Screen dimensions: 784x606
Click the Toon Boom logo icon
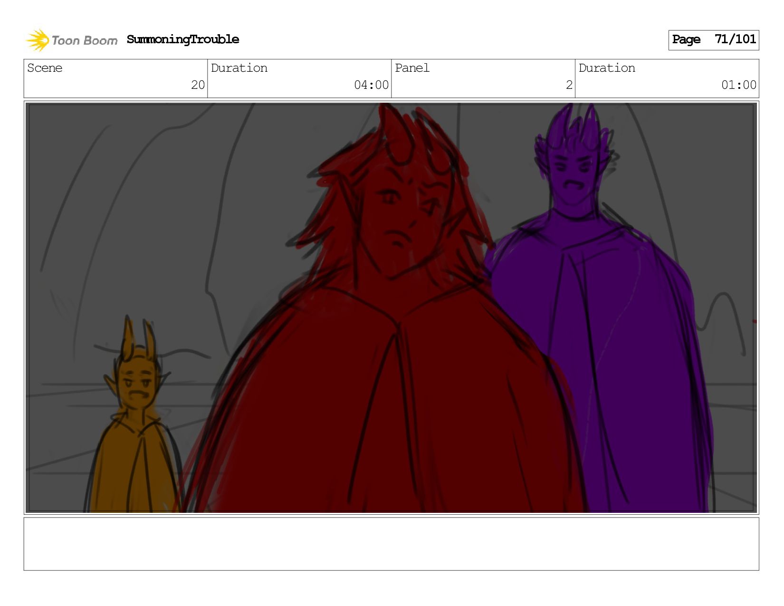pos(38,40)
